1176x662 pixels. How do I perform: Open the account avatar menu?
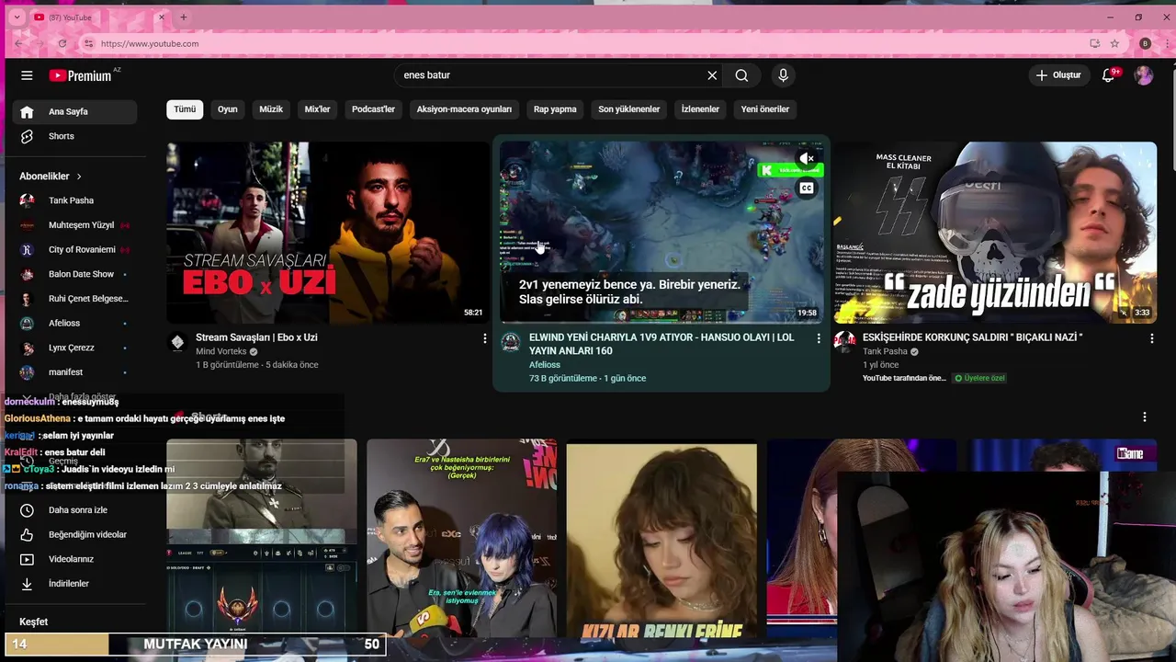coord(1144,75)
